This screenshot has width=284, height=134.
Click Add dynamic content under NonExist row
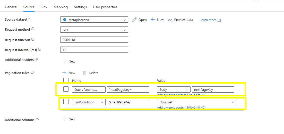coord(181,107)
